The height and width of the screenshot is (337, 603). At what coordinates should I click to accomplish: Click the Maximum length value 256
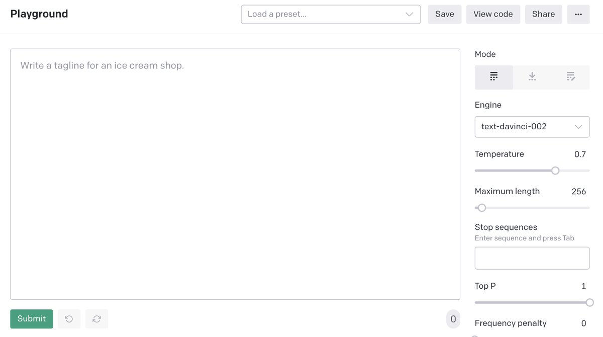[x=578, y=192]
